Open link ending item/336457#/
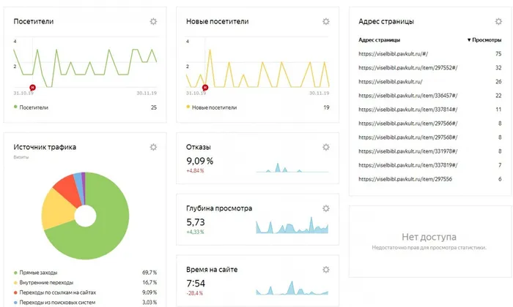 408,96
